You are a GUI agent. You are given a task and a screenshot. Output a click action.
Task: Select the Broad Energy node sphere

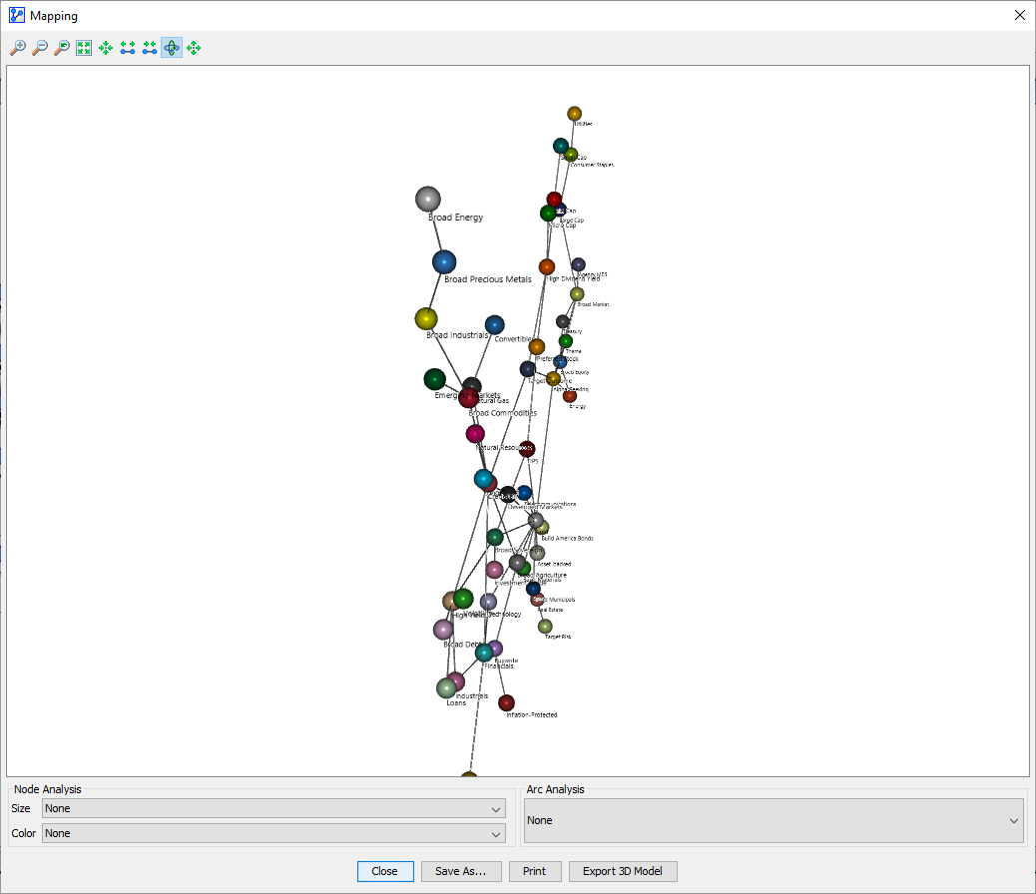428,200
